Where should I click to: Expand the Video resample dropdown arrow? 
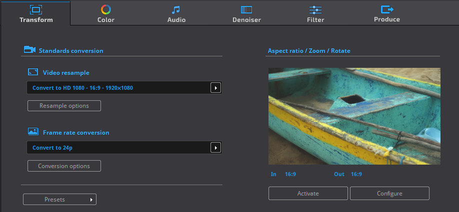coord(215,88)
